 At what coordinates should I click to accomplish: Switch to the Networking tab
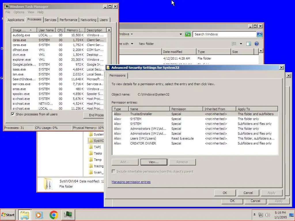[88, 20]
